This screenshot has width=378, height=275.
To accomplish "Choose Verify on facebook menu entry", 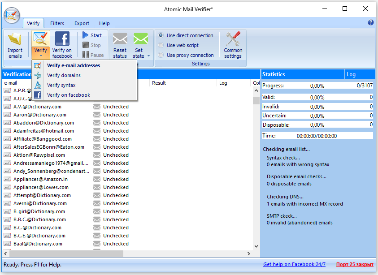I will point(84,95).
